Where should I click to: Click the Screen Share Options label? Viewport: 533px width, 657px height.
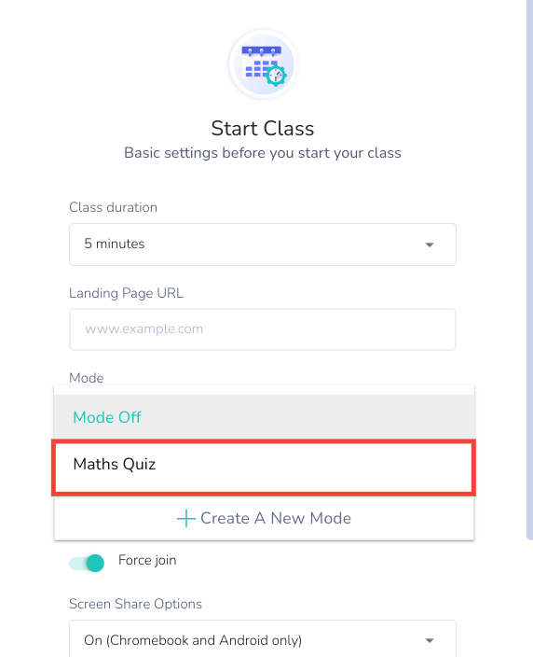click(135, 604)
